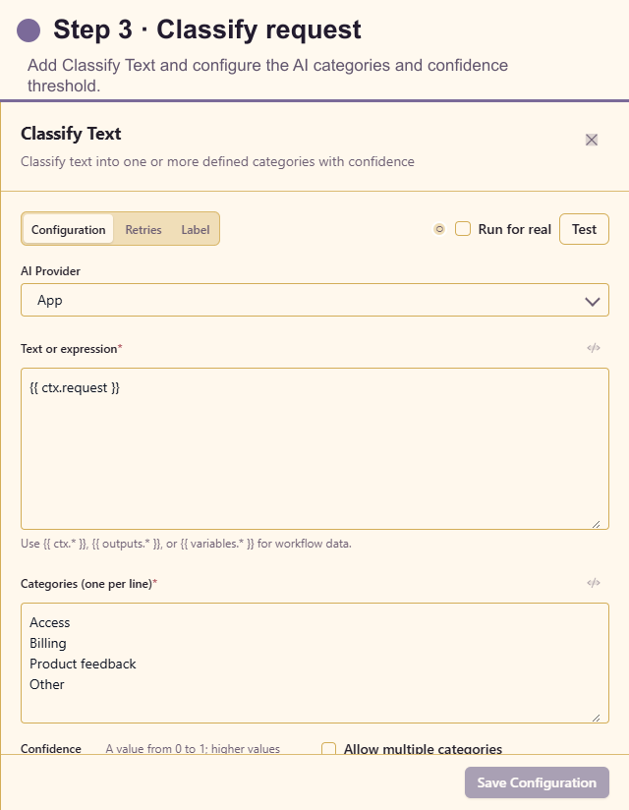The width and height of the screenshot is (629, 810).
Task: Click the resize handle of the expression textarea
Action: pos(597,524)
